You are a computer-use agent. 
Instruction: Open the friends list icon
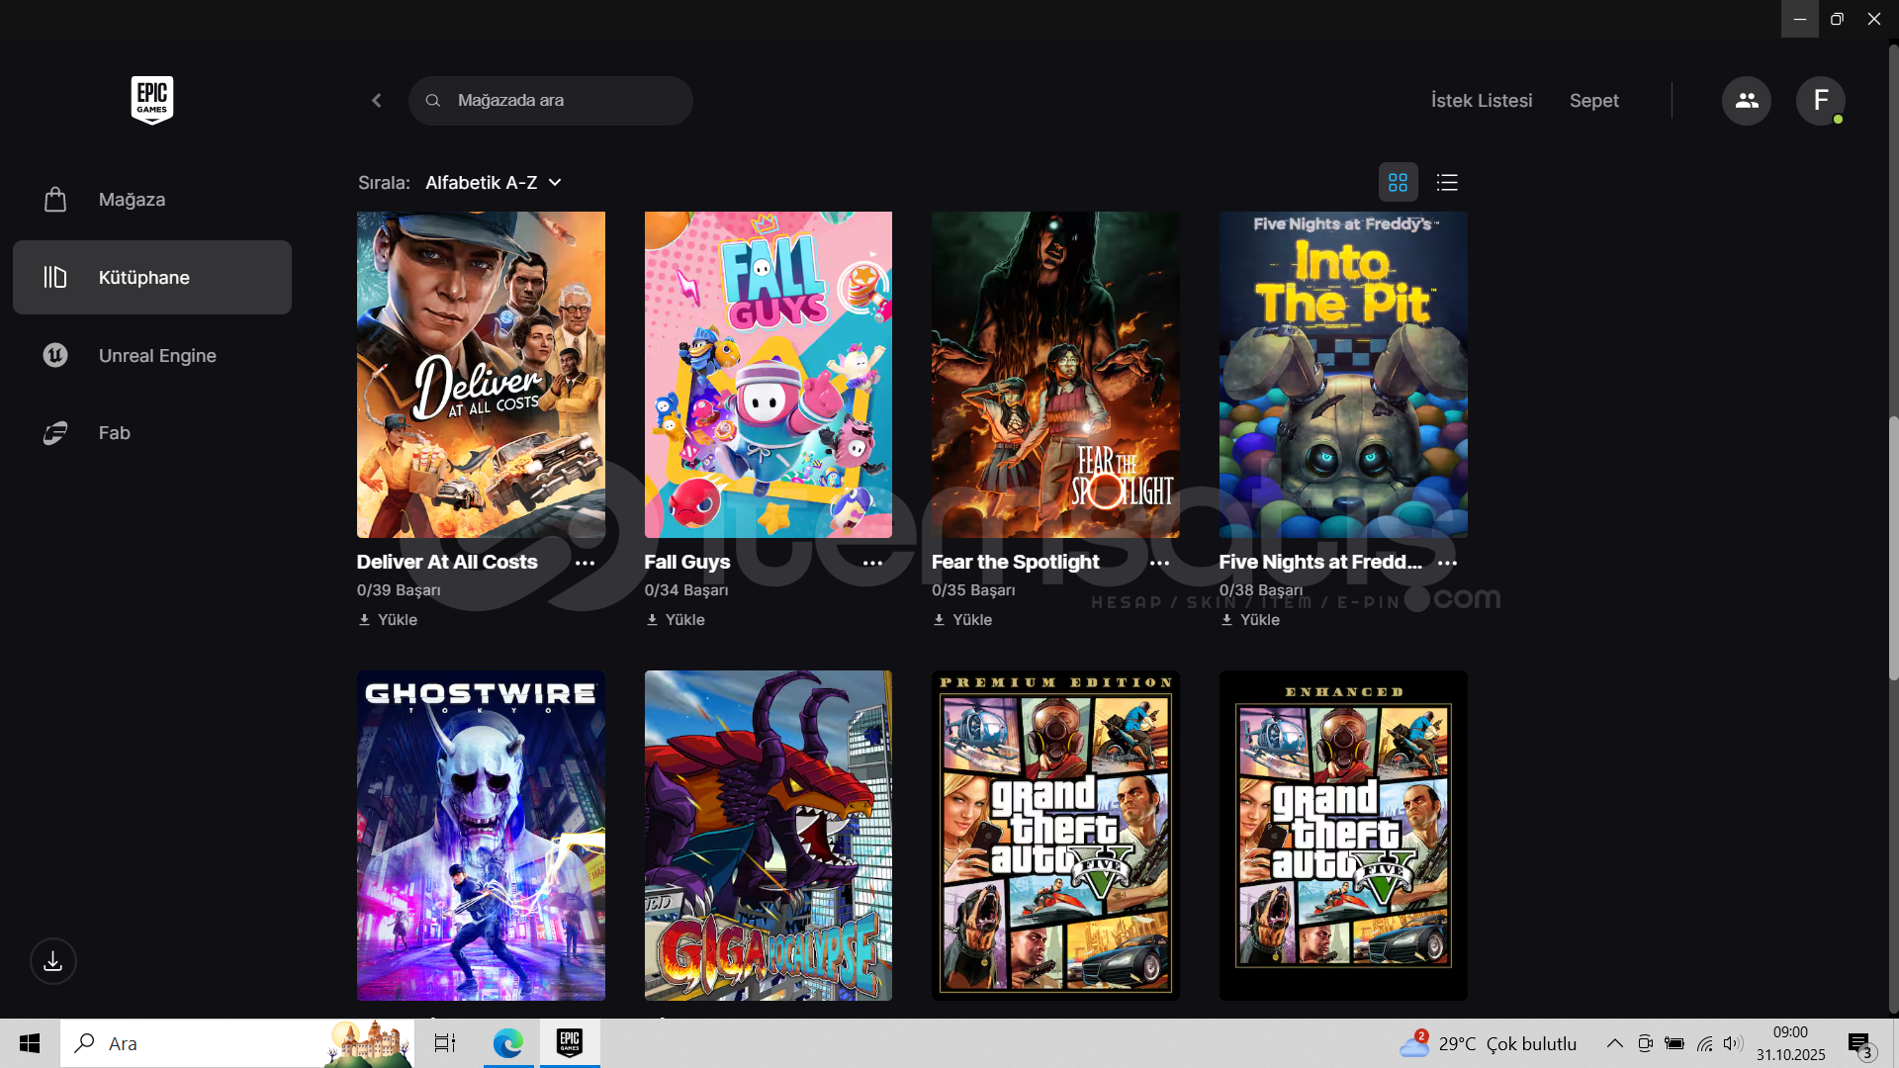tap(1746, 101)
